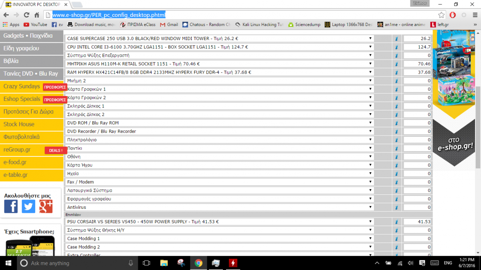Open the Είδη γραφείου category
Screen dimensions: 481x270
click(32, 48)
